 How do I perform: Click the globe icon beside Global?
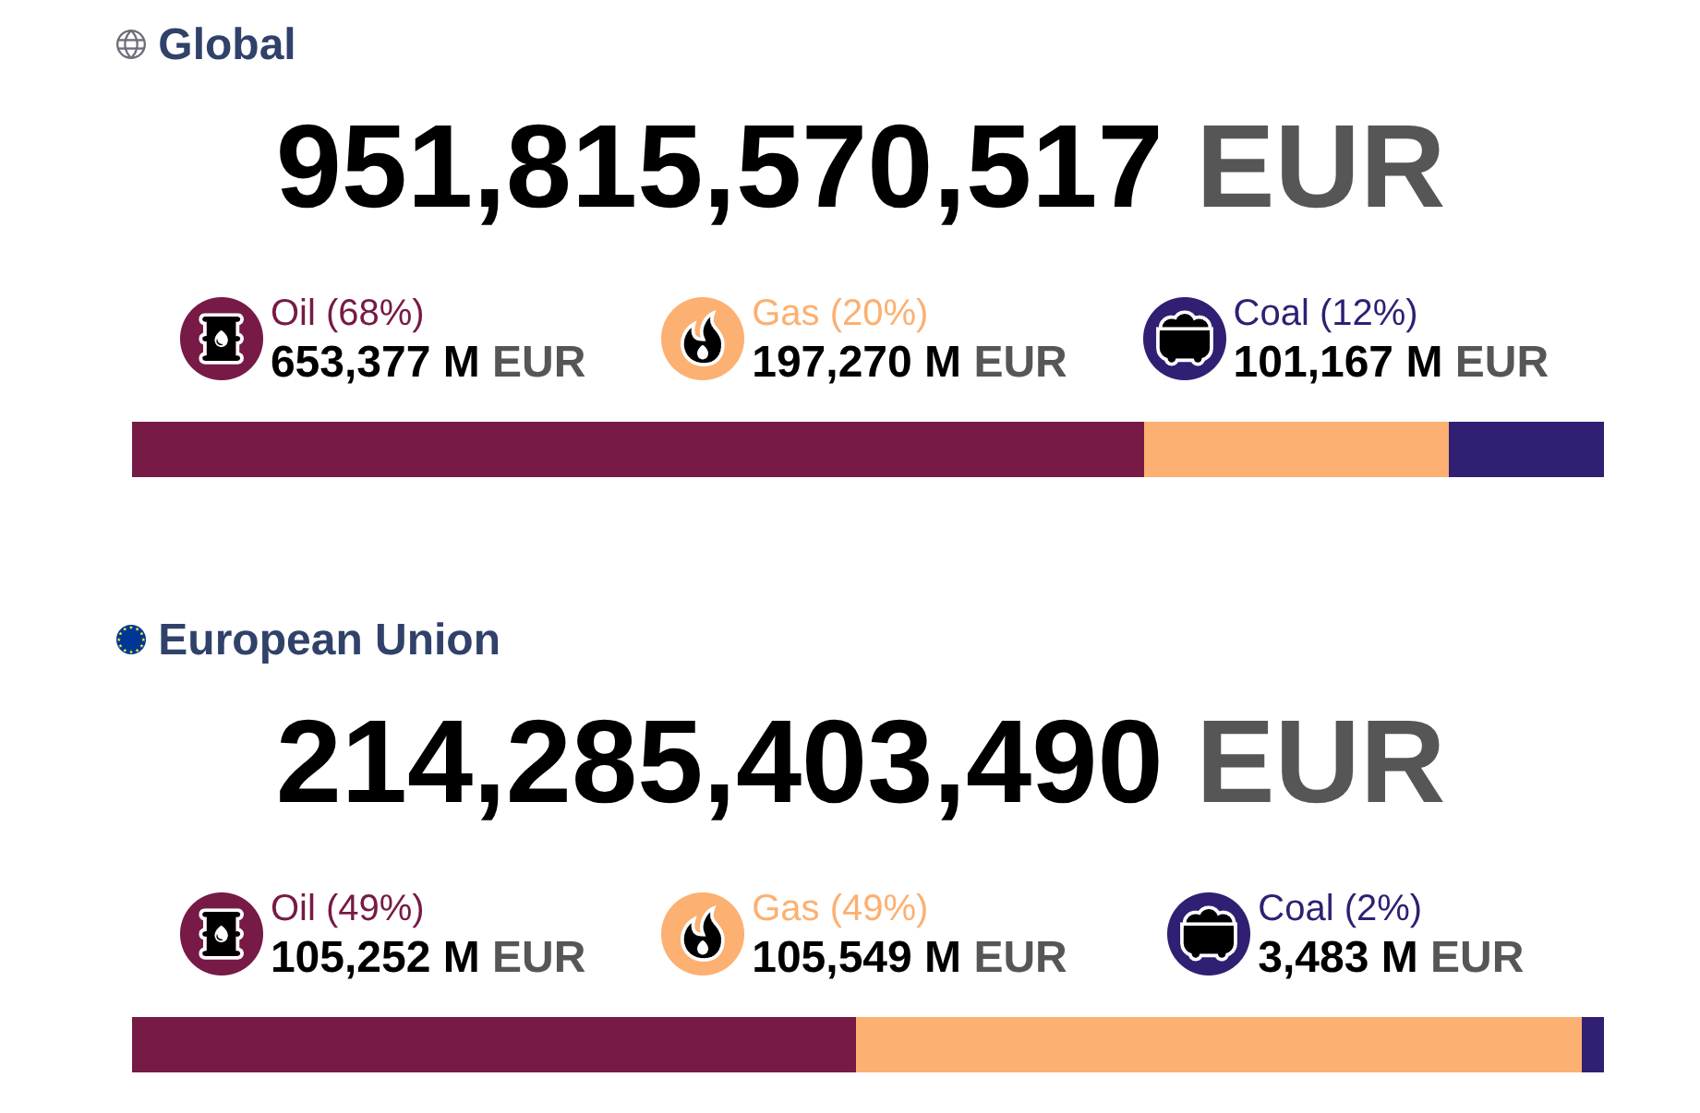click(x=131, y=44)
